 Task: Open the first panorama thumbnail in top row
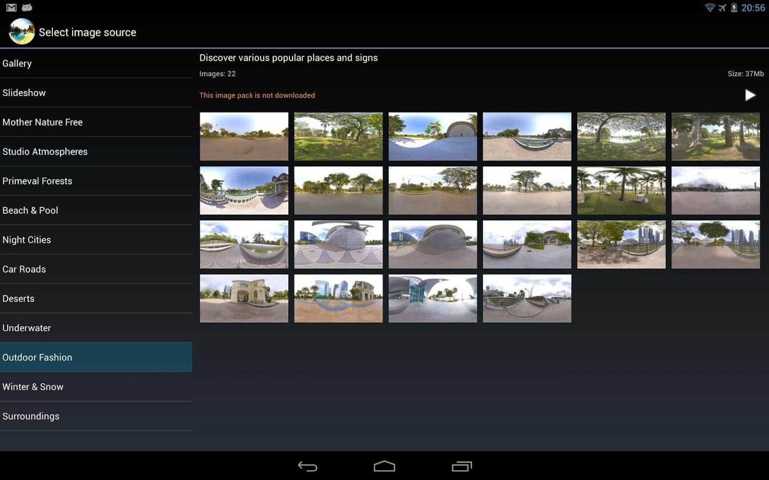click(244, 136)
